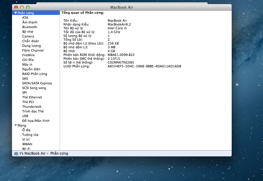Screen dimensions: 263x181
Task: Select Thẻ PCI in the sidebar
Action: pyautogui.click(x=28, y=102)
